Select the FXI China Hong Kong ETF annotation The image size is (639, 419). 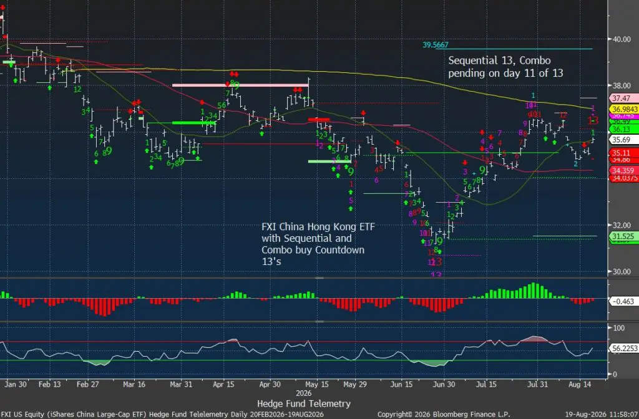(x=318, y=244)
